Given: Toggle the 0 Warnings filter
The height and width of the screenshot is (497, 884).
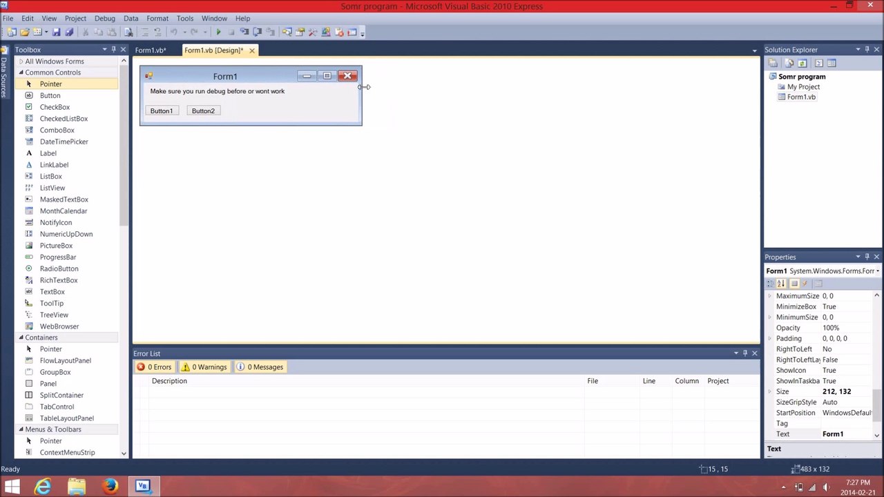Looking at the screenshot, I should click(204, 367).
